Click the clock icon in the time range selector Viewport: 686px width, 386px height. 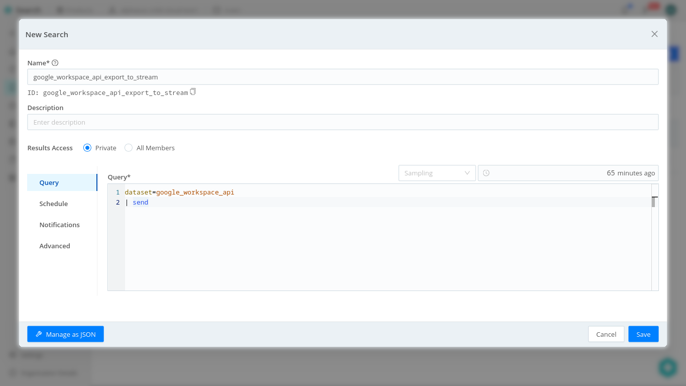(486, 173)
